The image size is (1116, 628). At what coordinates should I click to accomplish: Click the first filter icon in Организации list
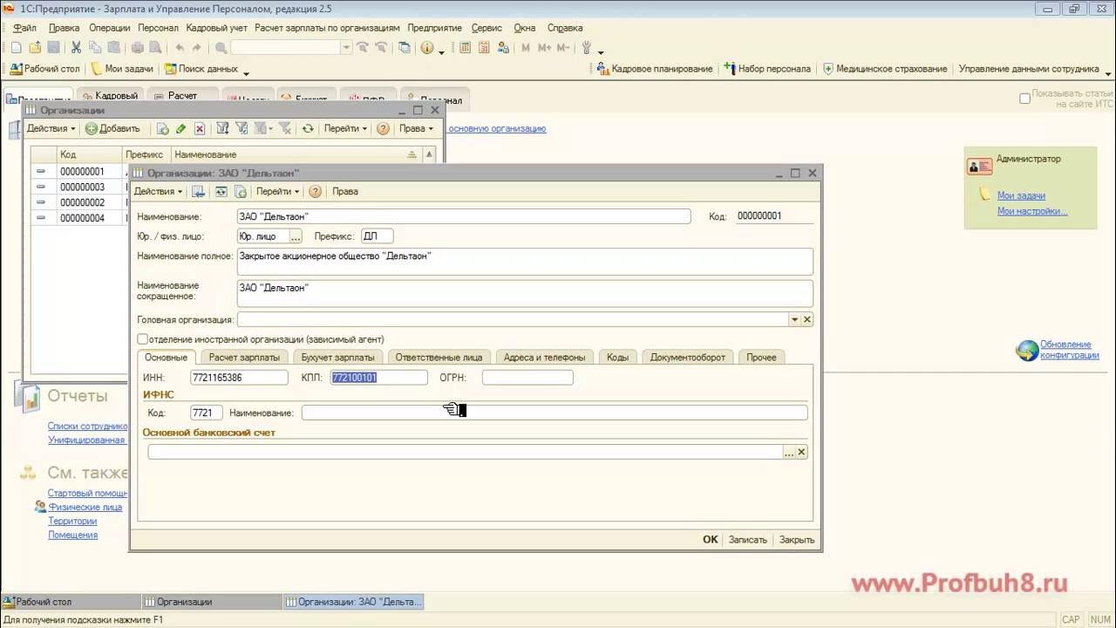[x=222, y=128]
